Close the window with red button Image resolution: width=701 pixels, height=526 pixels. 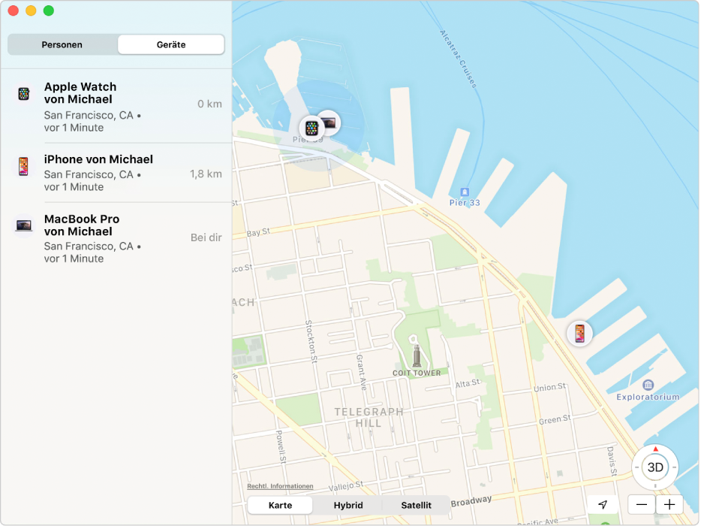(x=14, y=11)
